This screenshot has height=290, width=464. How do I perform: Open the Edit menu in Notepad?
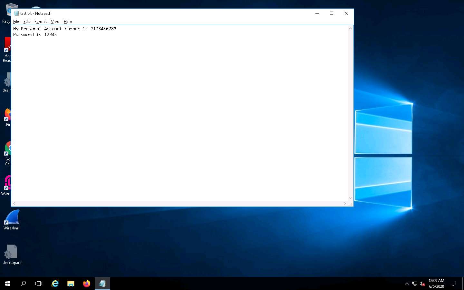(x=27, y=22)
